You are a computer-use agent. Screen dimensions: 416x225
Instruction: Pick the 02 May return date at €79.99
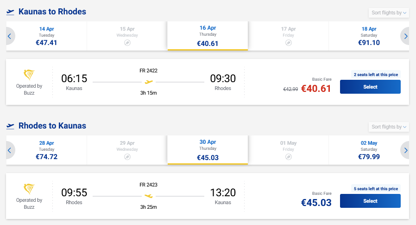[x=369, y=150]
